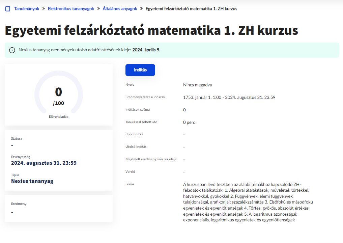This screenshot has width=343, height=243.
Task: Navigate to Általános anyagok breadcrumb
Action: tap(120, 9)
